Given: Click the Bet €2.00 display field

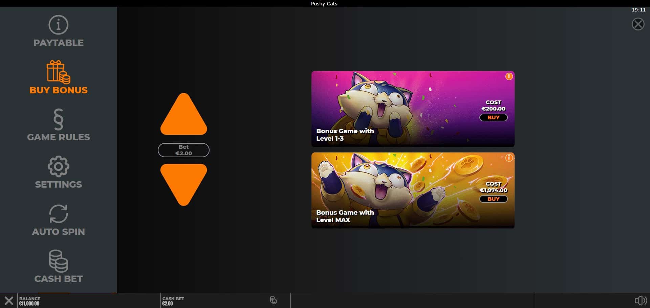Looking at the screenshot, I should (x=183, y=150).
